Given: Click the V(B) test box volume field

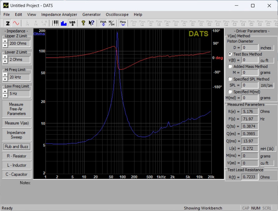Looking at the screenshot, I should (x=250, y=60).
